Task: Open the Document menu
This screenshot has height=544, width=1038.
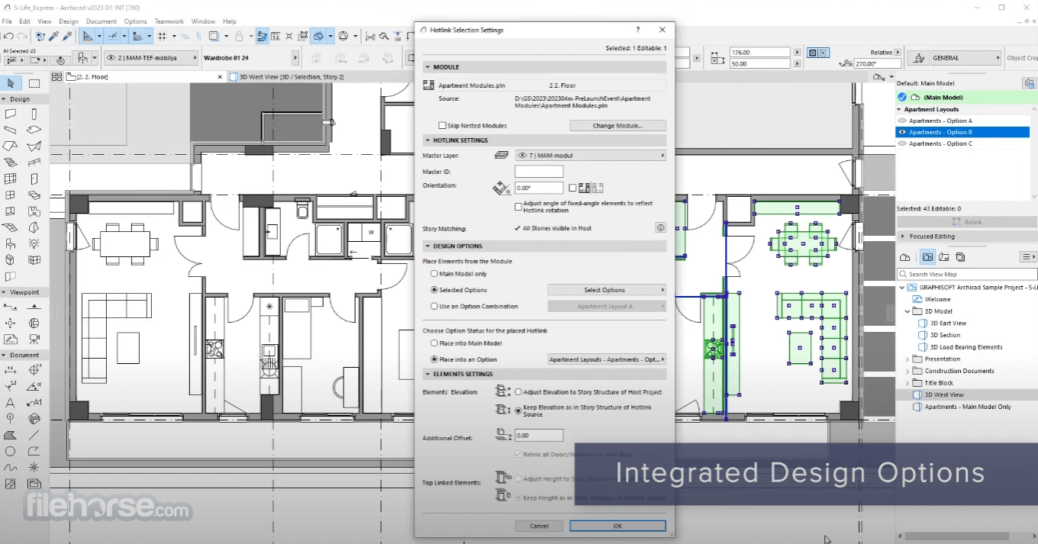Action: 102,21
